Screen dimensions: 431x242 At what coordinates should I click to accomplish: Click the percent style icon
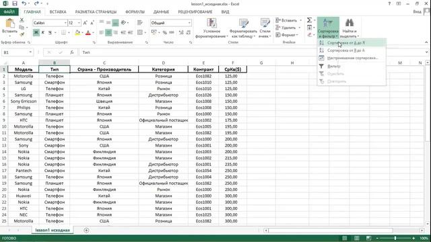coord(164,33)
